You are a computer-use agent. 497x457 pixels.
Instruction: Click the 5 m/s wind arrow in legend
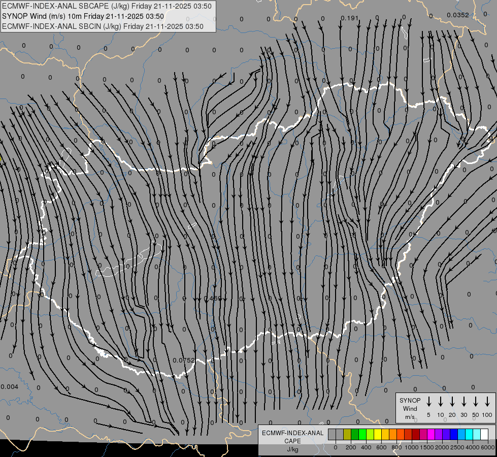tap(428, 402)
